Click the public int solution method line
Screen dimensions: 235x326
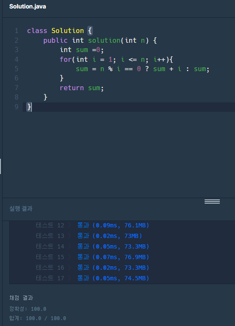(x=100, y=40)
